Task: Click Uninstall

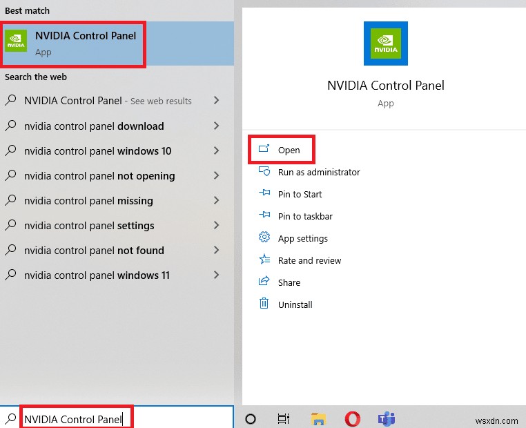Action: [295, 304]
